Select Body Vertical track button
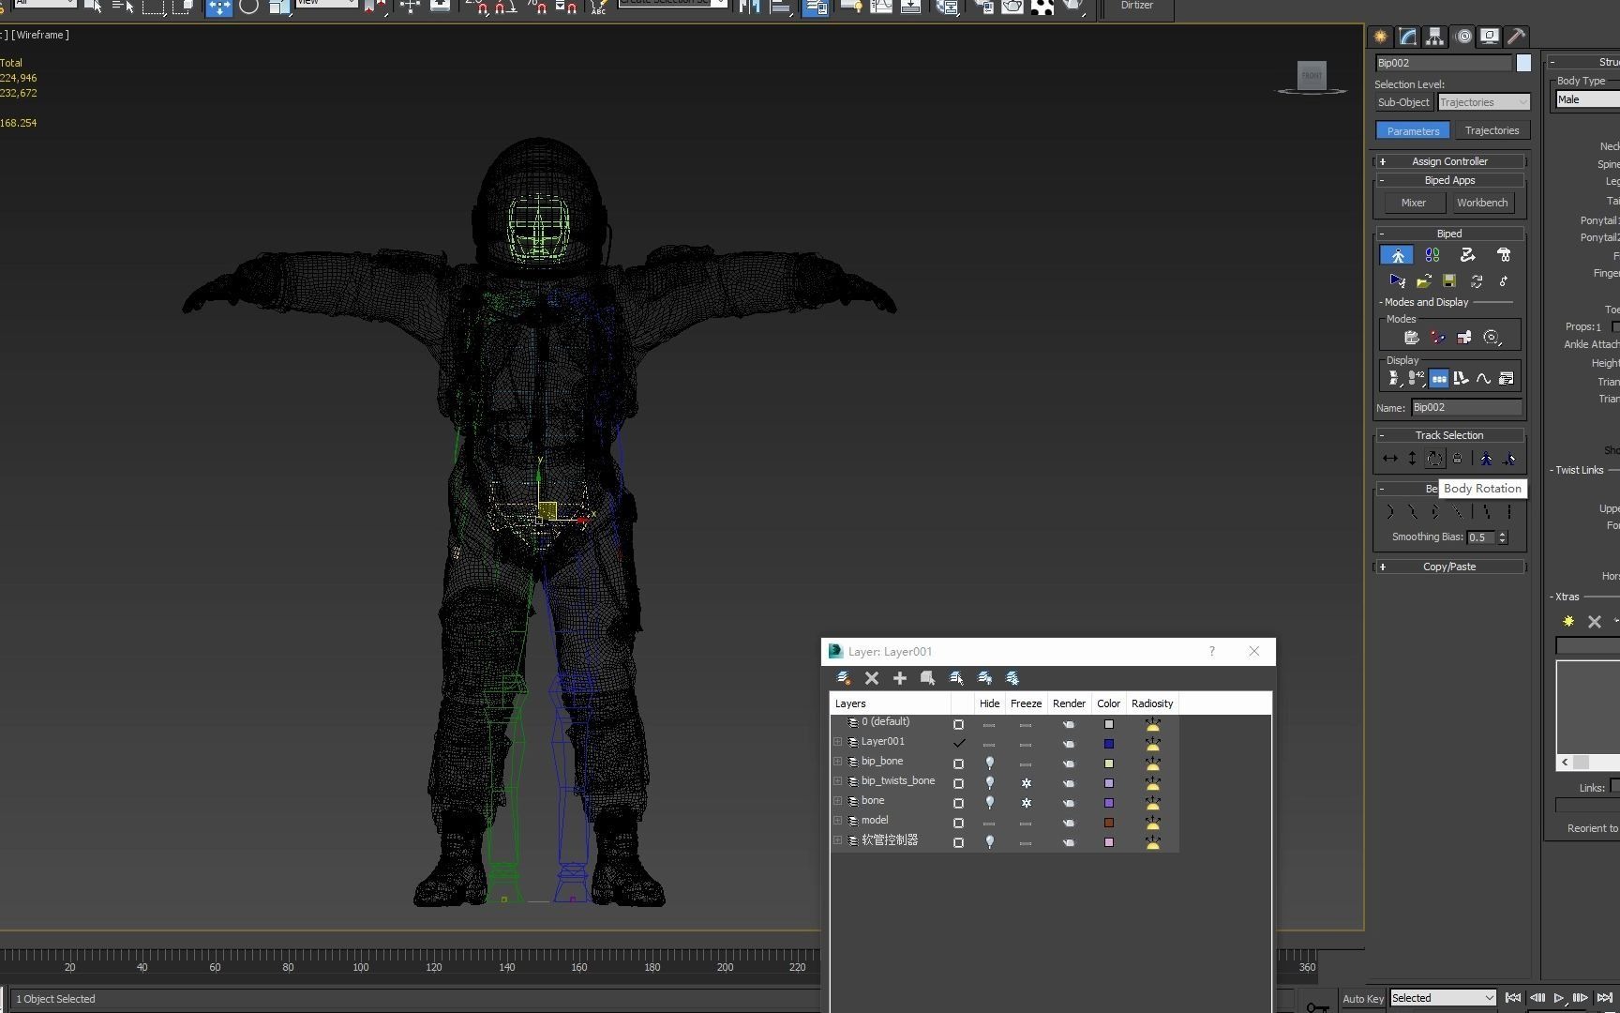This screenshot has width=1620, height=1013. pos(1412,459)
